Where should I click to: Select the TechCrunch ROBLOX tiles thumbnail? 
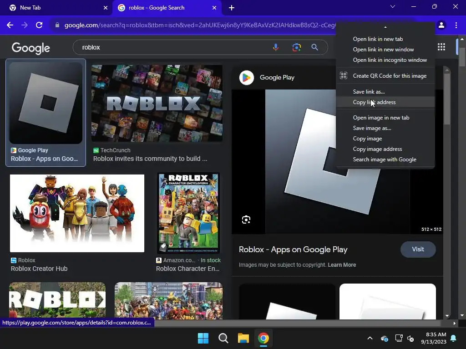157,103
